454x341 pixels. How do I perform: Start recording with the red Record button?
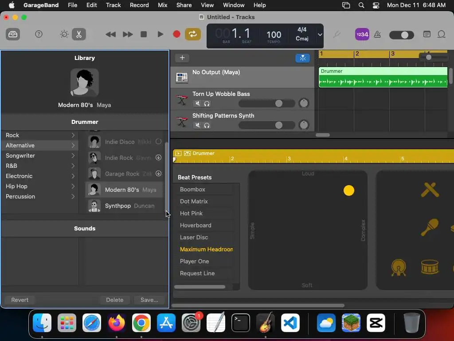point(176,34)
